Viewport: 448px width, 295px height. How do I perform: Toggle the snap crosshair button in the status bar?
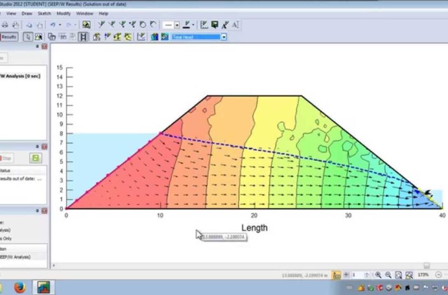[346, 275]
